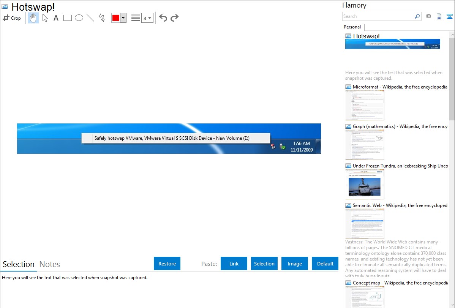Choose the arrow pointer tool

[45, 18]
